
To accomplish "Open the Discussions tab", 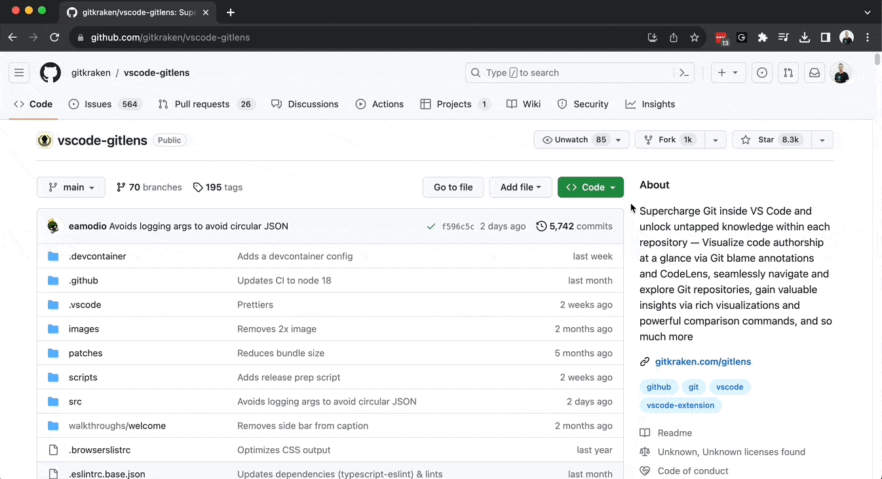I will coord(305,104).
